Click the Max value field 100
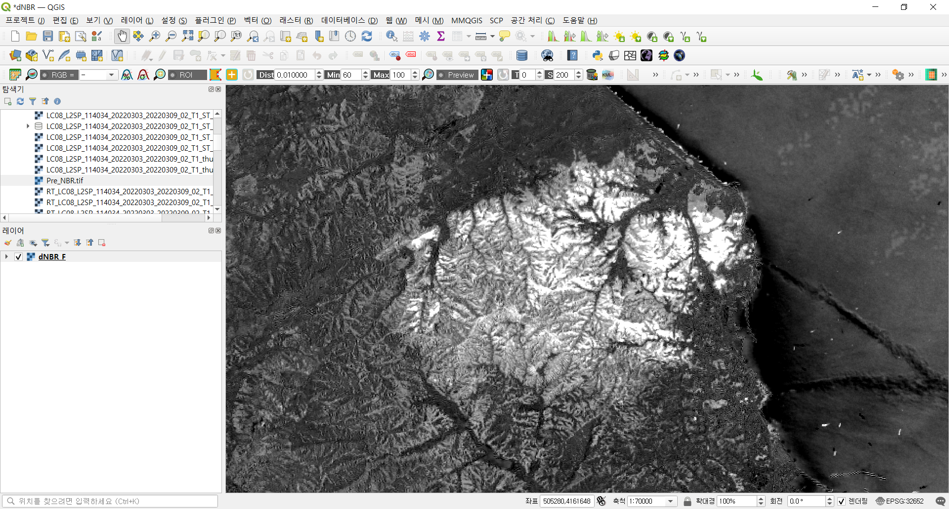Viewport: 949px width, 509px height. [x=400, y=75]
